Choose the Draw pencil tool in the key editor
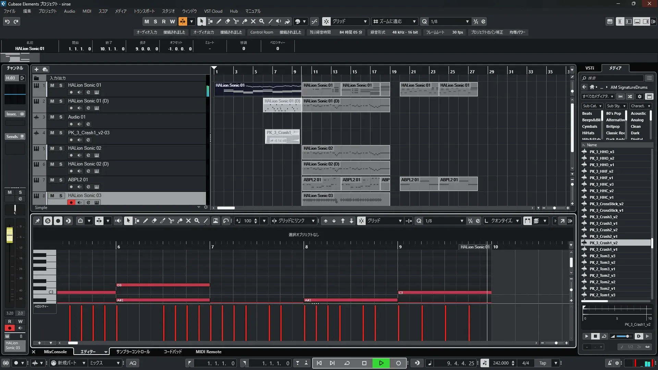Viewport: 658px width, 370px height. coord(145,221)
